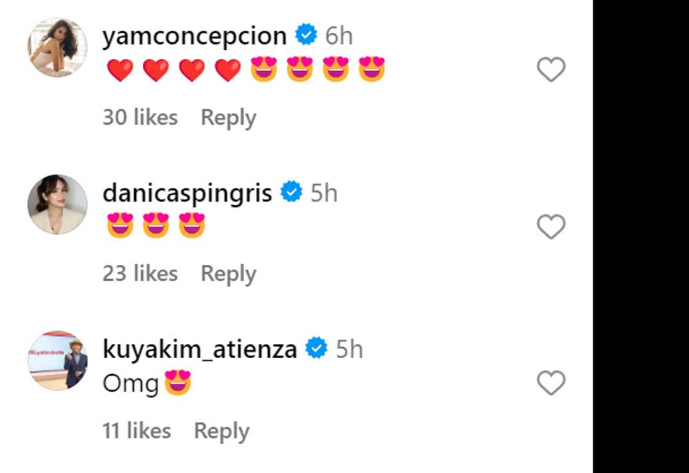View the 11 likes on kuyakim_atienza's comment
Image resolution: width=689 pixels, height=473 pixels.
coord(137,431)
